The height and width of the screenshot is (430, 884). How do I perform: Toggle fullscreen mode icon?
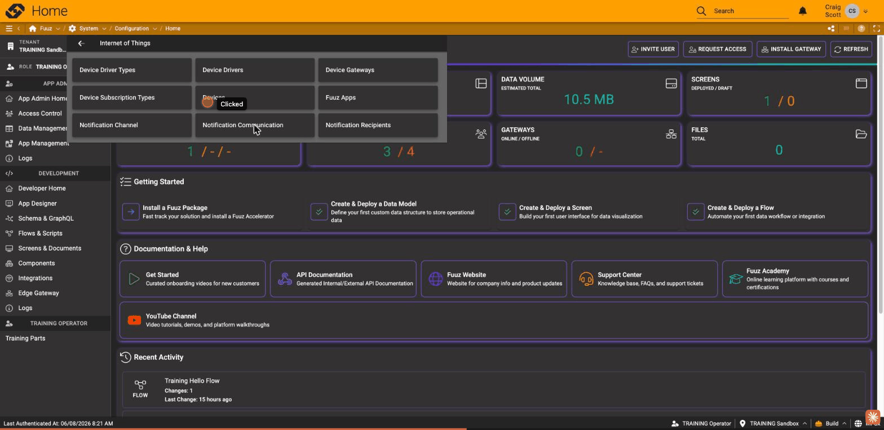click(877, 28)
